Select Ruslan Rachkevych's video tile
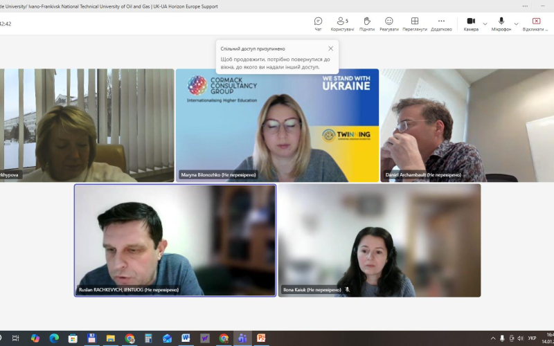This screenshot has height=346, width=554. [175, 240]
